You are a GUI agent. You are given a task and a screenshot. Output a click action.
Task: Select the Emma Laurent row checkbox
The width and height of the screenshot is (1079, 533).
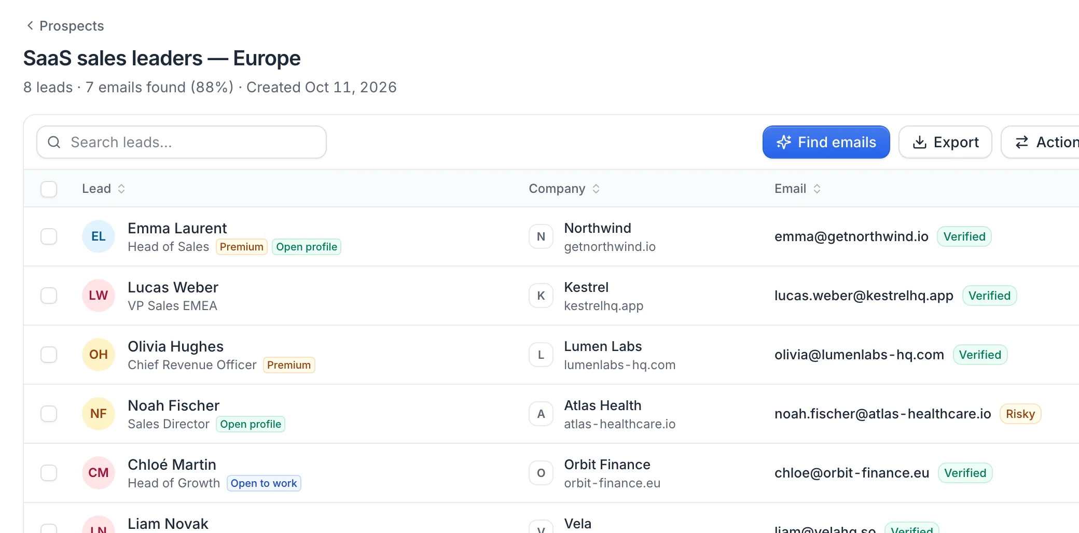pyautogui.click(x=49, y=236)
